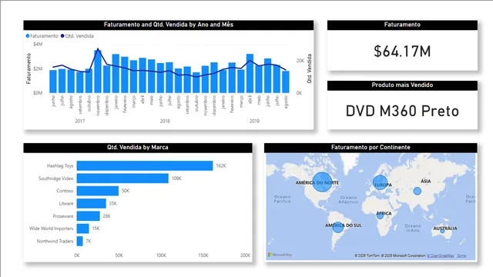493x277 pixels.
Task: Click the Southridge Video axis label
Action: point(55,179)
